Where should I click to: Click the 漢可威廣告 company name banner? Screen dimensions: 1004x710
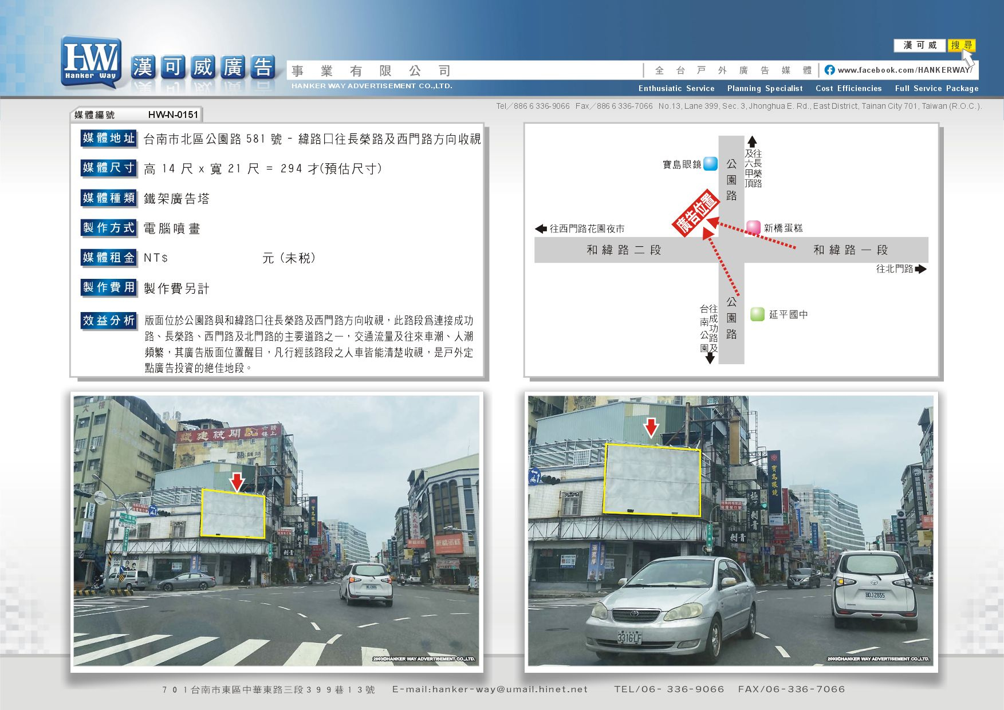click(x=203, y=68)
